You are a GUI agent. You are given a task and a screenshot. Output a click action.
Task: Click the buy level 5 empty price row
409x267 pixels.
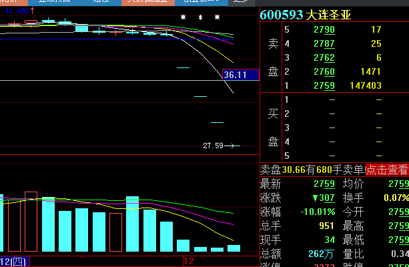click(x=332, y=156)
